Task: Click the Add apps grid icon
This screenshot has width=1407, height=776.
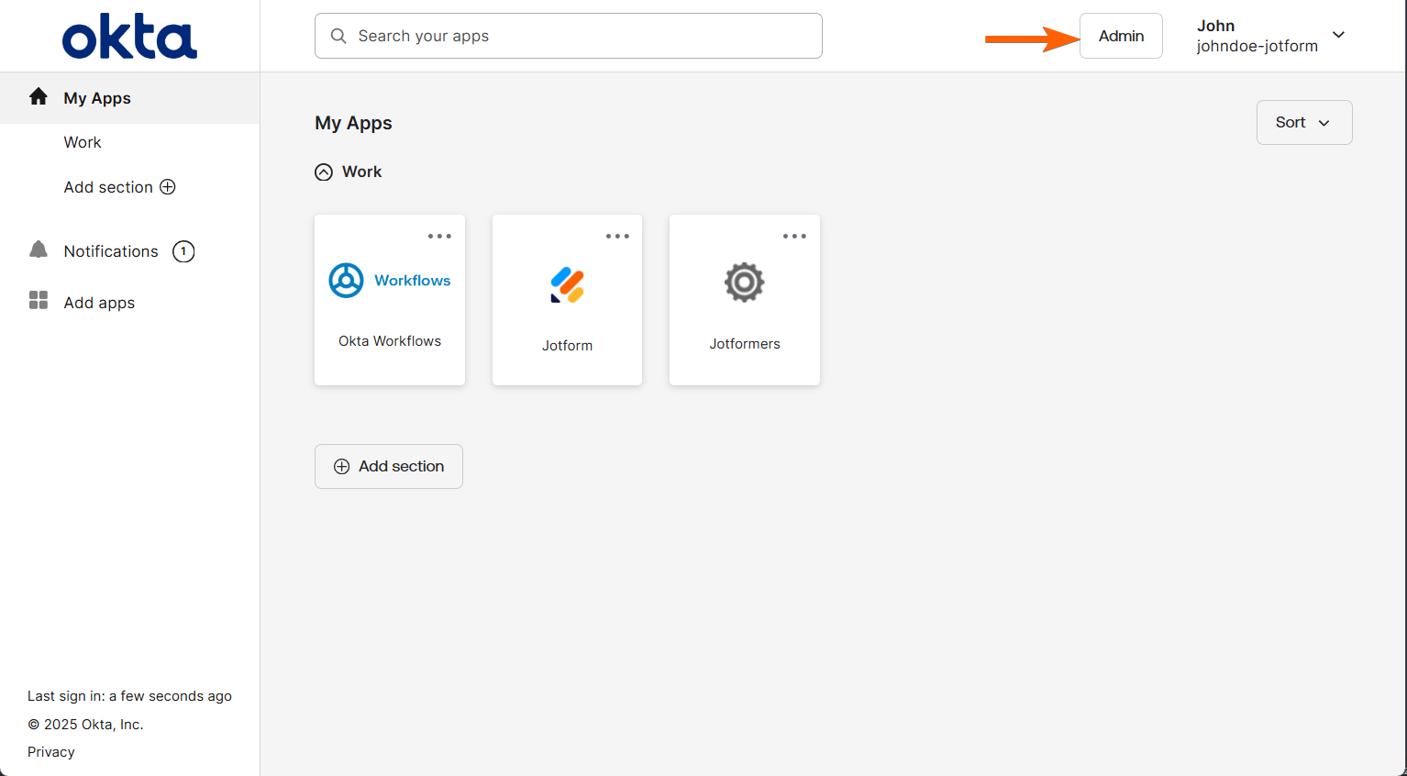Action: click(x=39, y=301)
